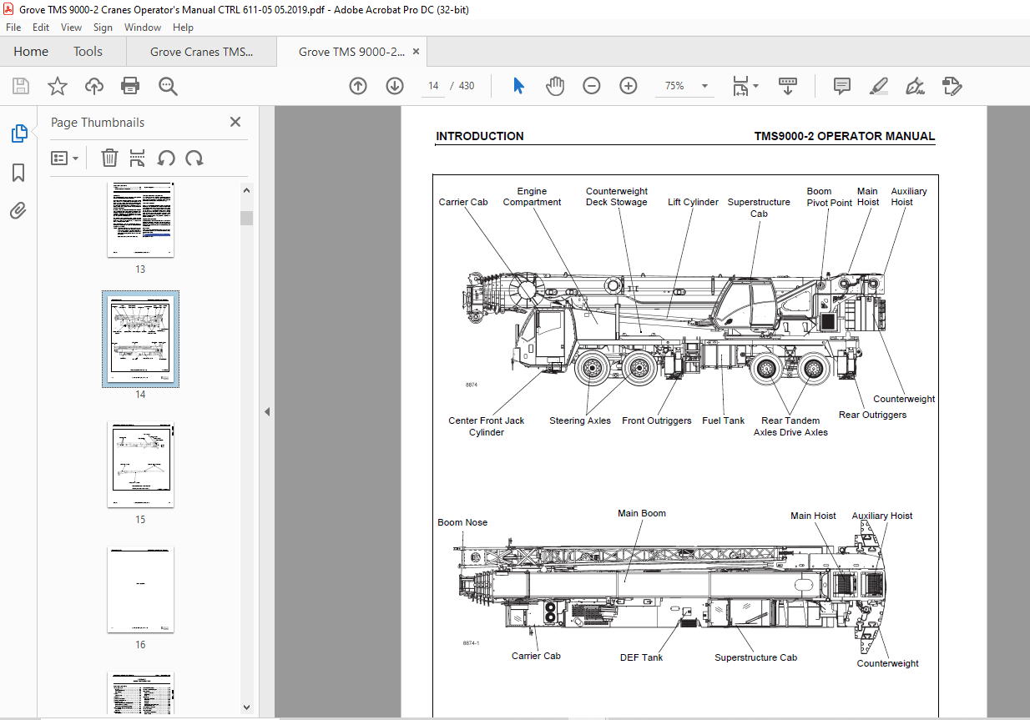Zoom in with the plus icon
Screen dimensions: 1030x720
pyautogui.click(x=629, y=86)
